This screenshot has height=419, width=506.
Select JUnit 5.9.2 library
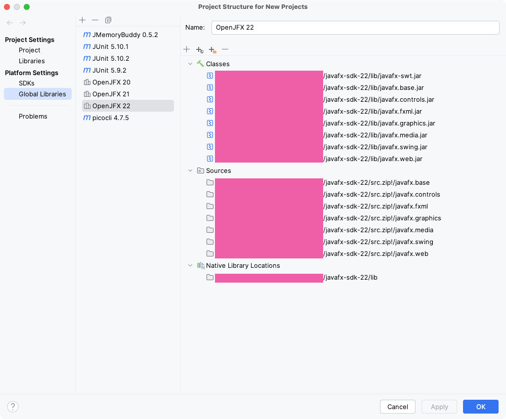click(x=128, y=70)
